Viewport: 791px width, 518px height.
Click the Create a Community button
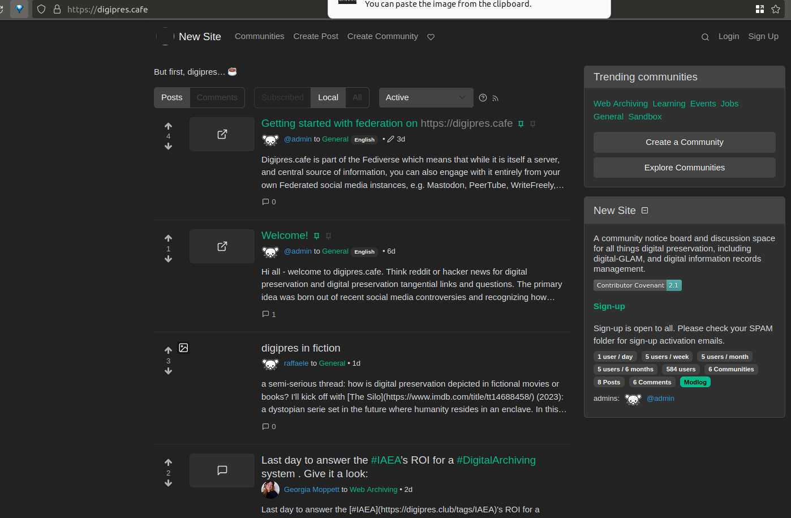(x=684, y=142)
